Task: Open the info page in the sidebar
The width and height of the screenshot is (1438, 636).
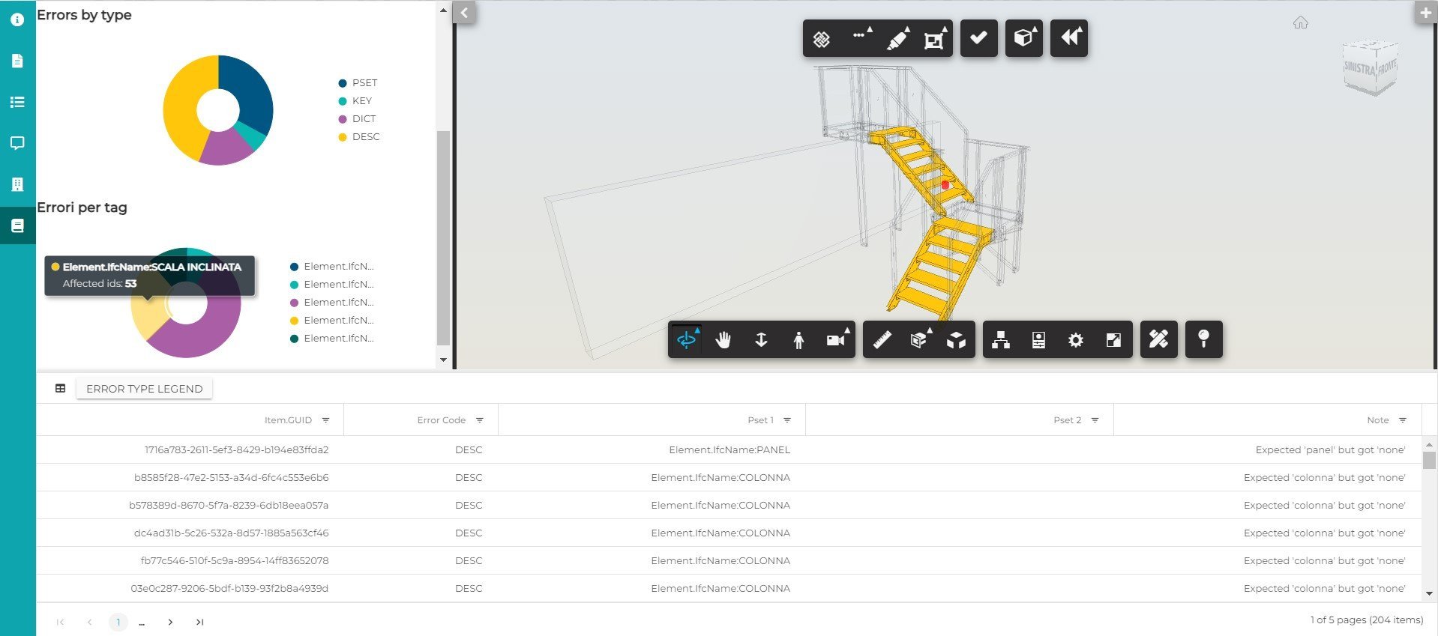Action: (x=17, y=19)
